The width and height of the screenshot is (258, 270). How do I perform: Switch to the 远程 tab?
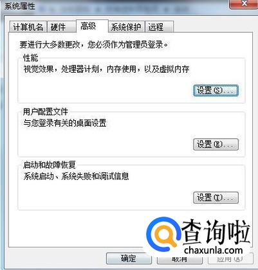tap(159, 27)
